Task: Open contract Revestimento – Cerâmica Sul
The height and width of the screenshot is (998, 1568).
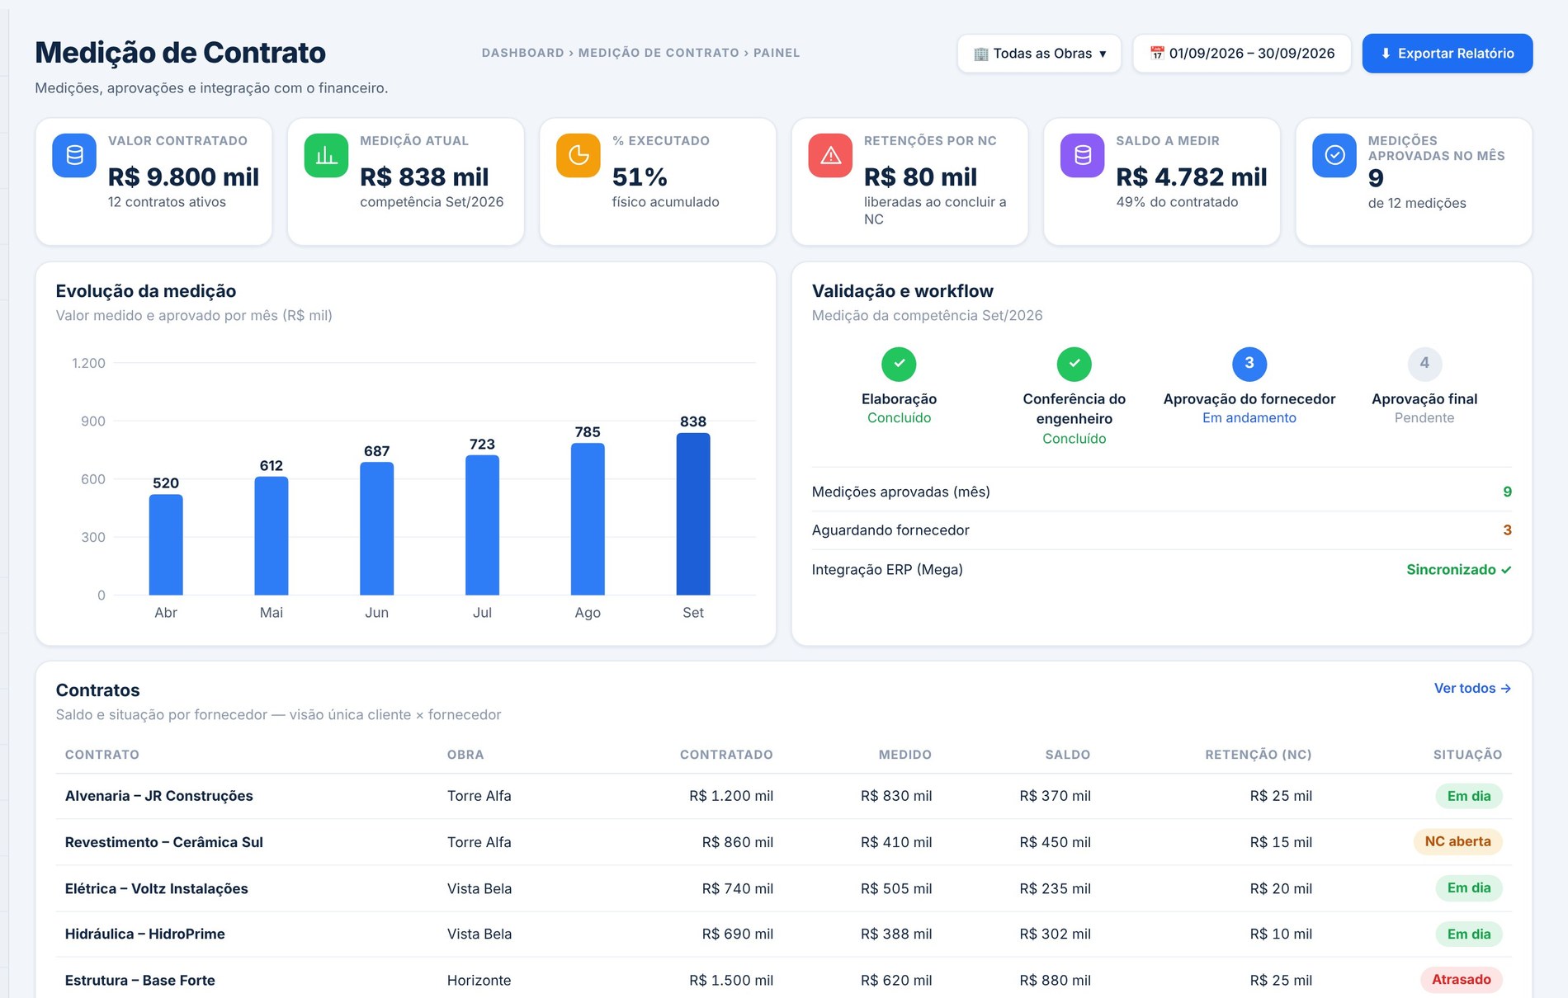Action: pyautogui.click(x=164, y=842)
